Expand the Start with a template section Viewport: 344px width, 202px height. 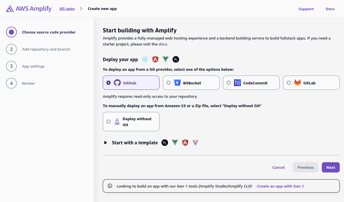pos(106,143)
